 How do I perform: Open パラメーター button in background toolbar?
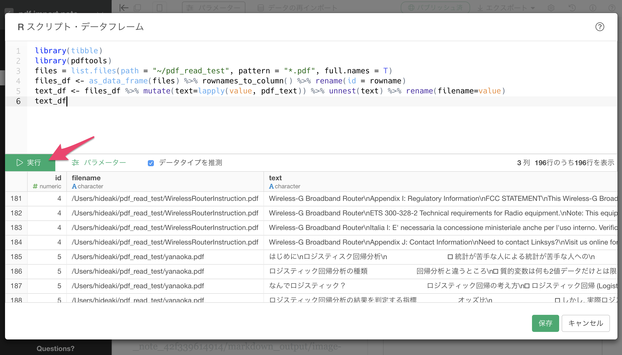pos(213,8)
